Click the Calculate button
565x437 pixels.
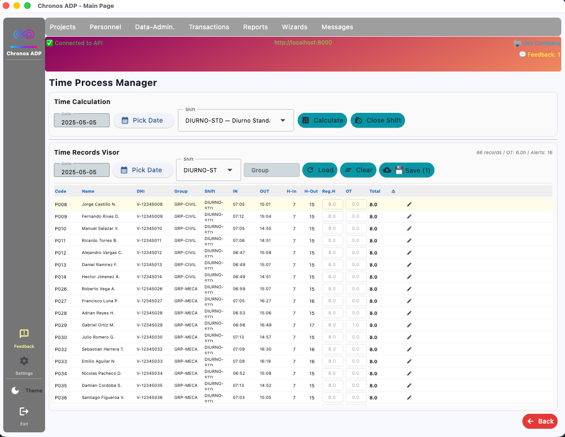pos(322,120)
